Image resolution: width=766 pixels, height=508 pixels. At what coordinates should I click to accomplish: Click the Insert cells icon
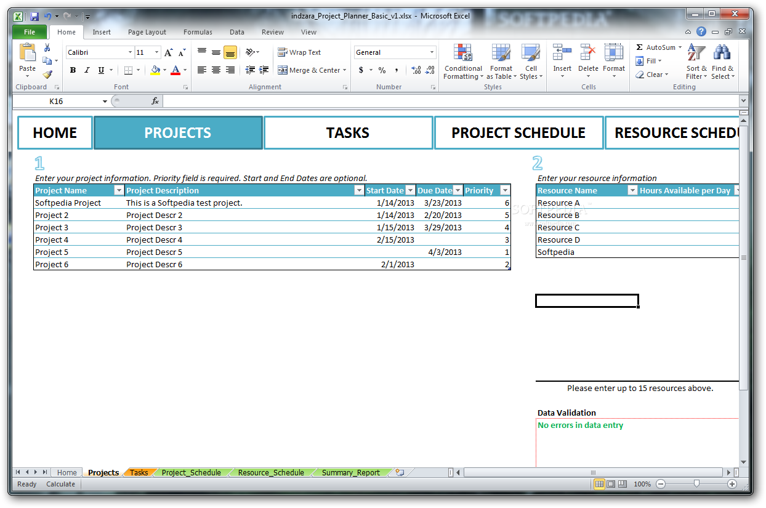pos(562,53)
